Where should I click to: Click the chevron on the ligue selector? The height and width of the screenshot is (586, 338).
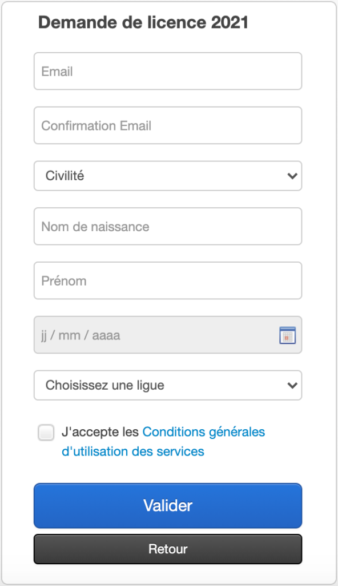pos(292,385)
